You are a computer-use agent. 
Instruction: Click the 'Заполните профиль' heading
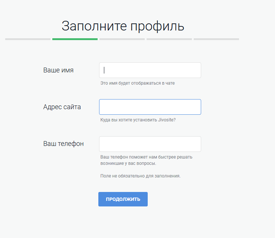(x=123, y=26)
